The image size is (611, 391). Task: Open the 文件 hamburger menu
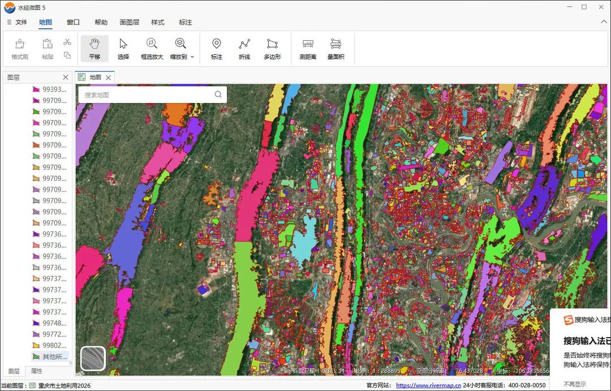[17, 22]
